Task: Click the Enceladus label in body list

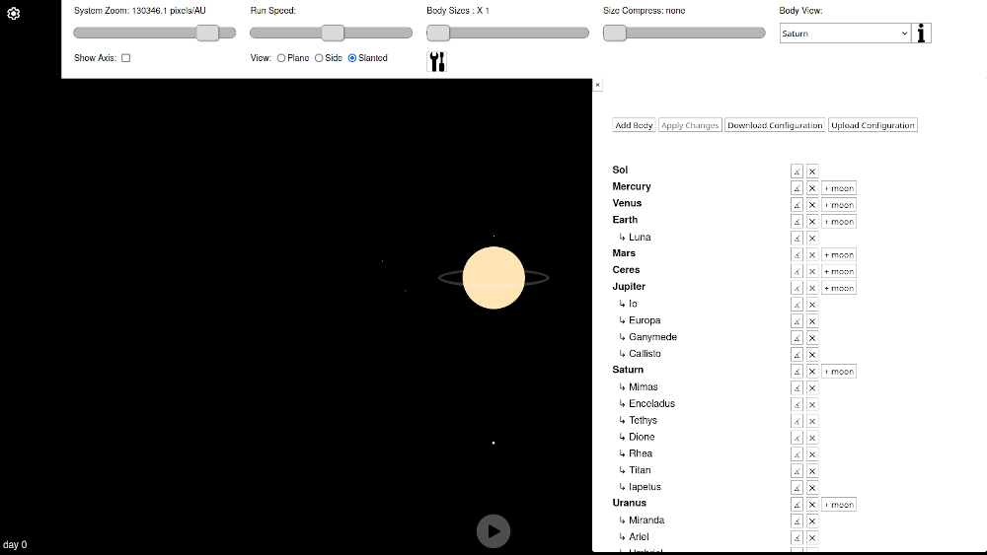Action: [651, 403]
